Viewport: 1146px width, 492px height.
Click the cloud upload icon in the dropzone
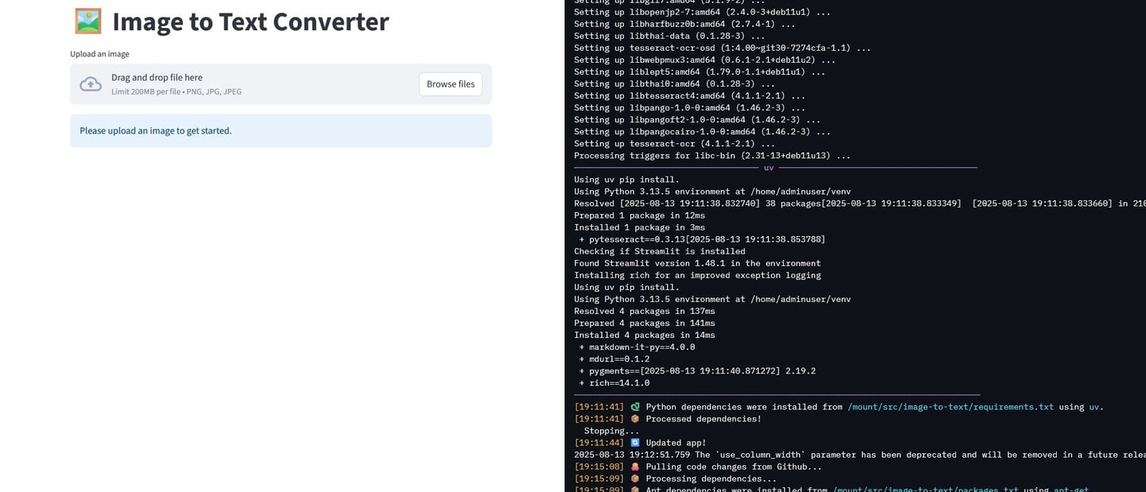coord(91,84)
